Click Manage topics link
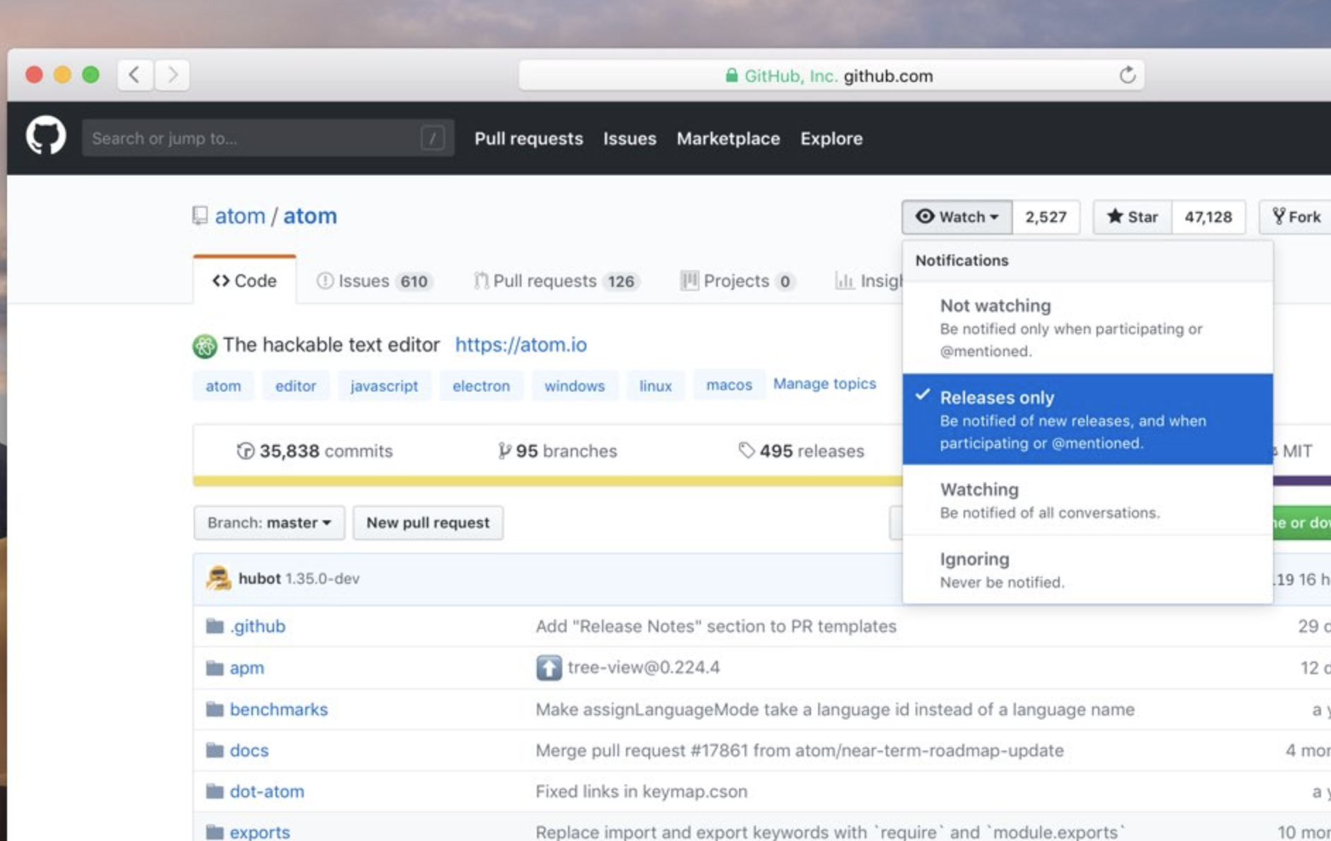Image resolution: width=1331 pixels, height=841 pixels. pos(824,384)
